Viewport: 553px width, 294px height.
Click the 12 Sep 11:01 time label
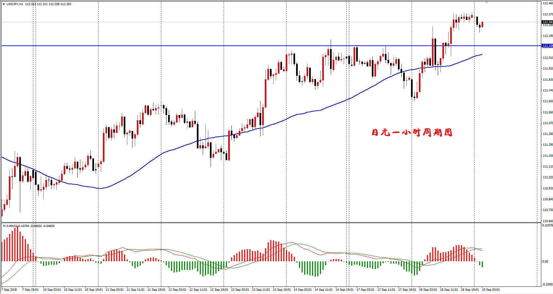coord(198,290)
